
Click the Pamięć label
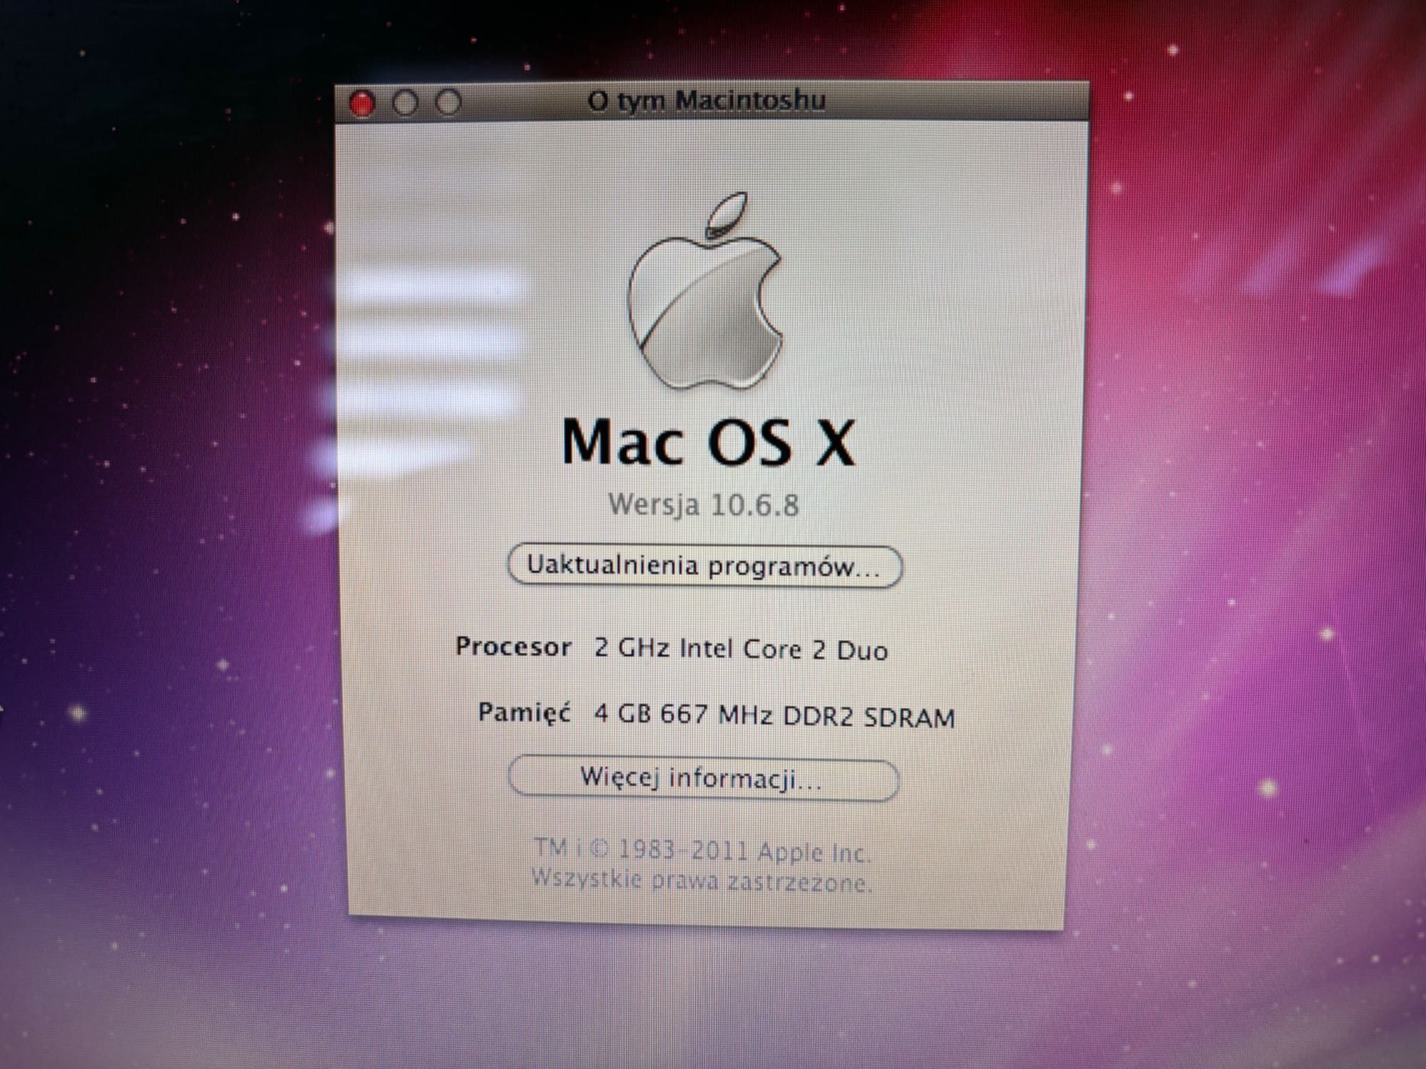click(524, 713)
